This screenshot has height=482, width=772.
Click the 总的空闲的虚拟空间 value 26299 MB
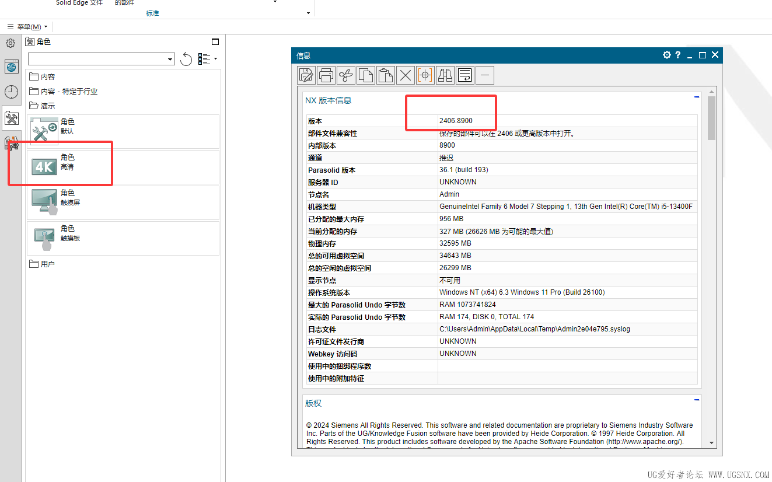point(455,268)
